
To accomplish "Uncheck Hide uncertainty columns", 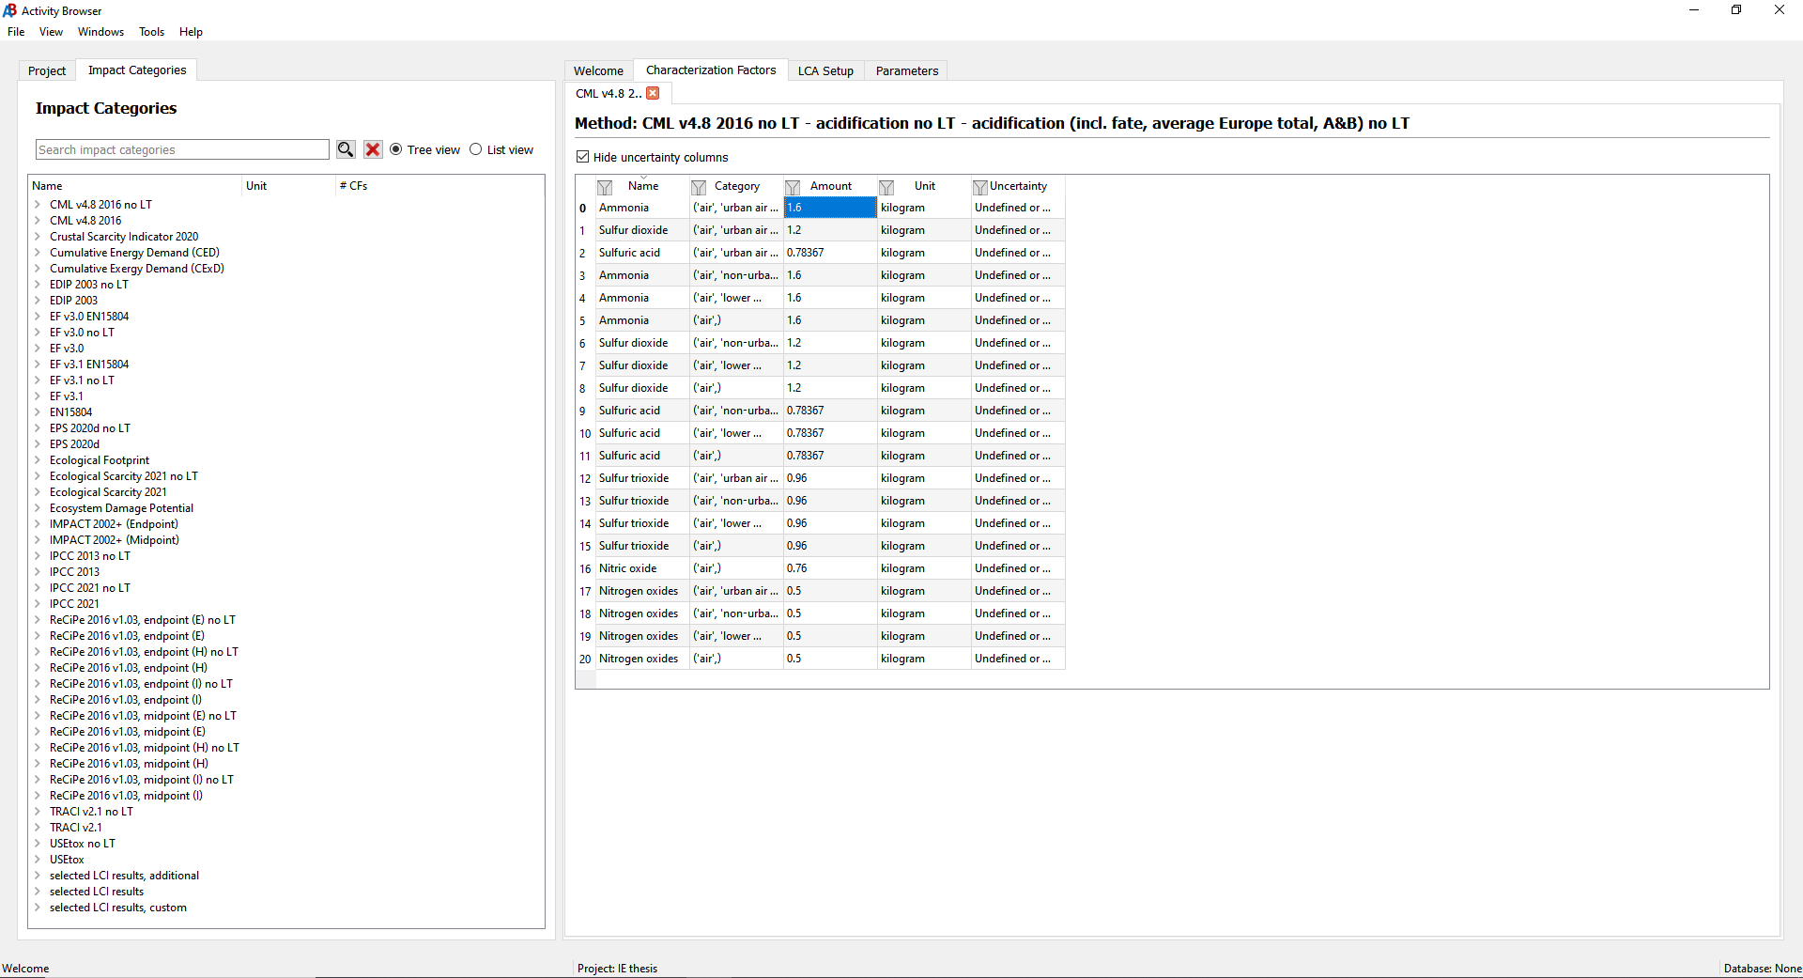I will pyautogui.click(x=582, y=157).
